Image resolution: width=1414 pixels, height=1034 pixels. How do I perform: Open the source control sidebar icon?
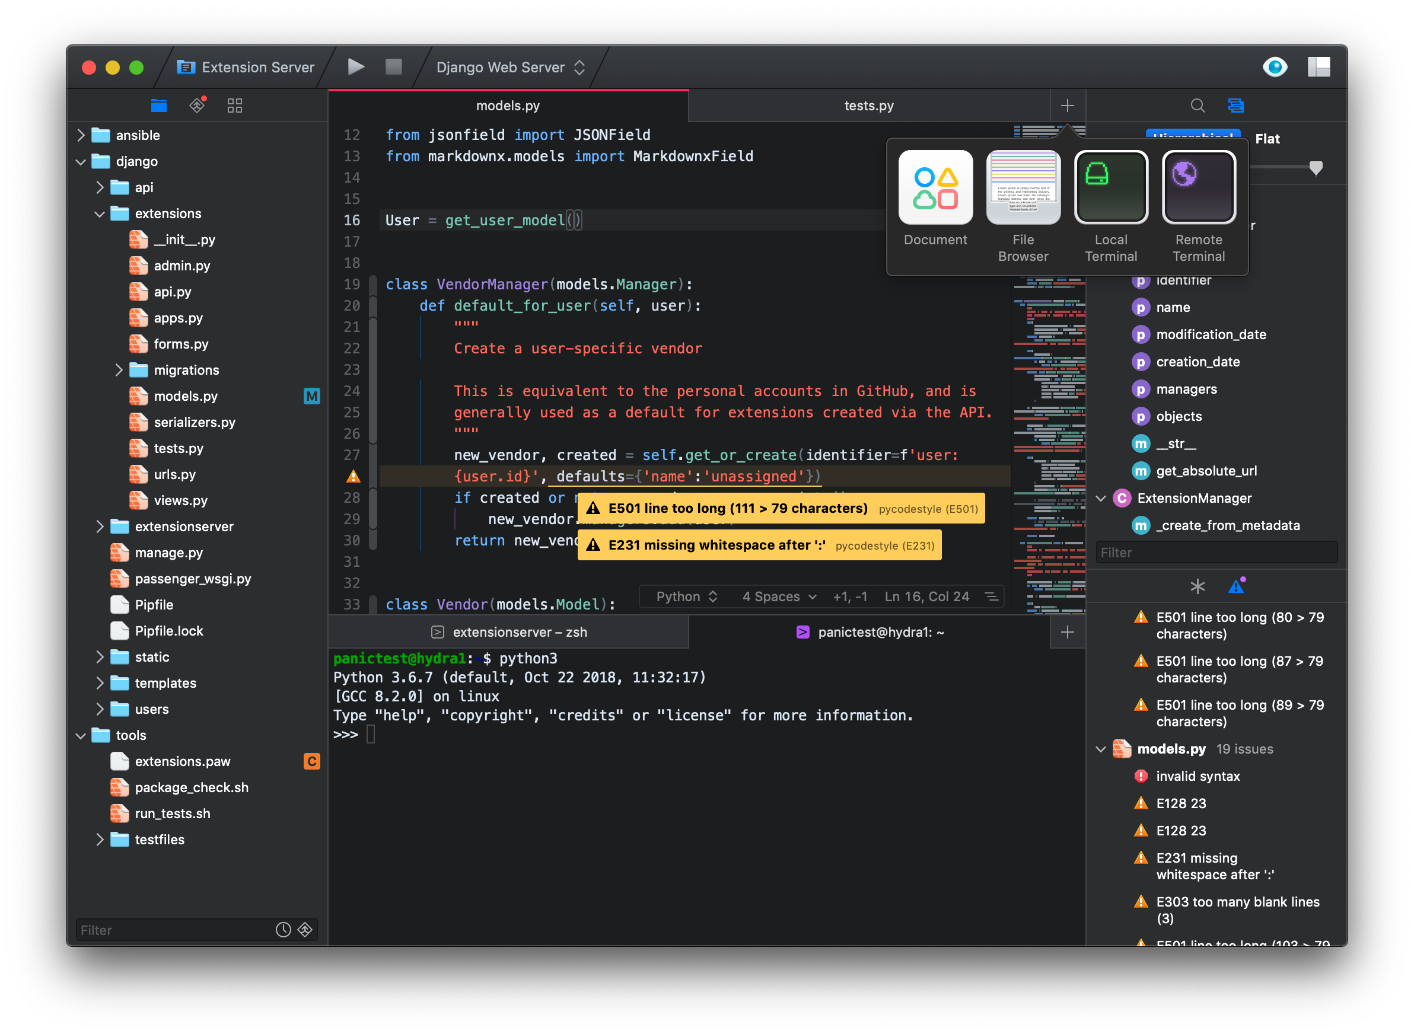pos(198,105)
